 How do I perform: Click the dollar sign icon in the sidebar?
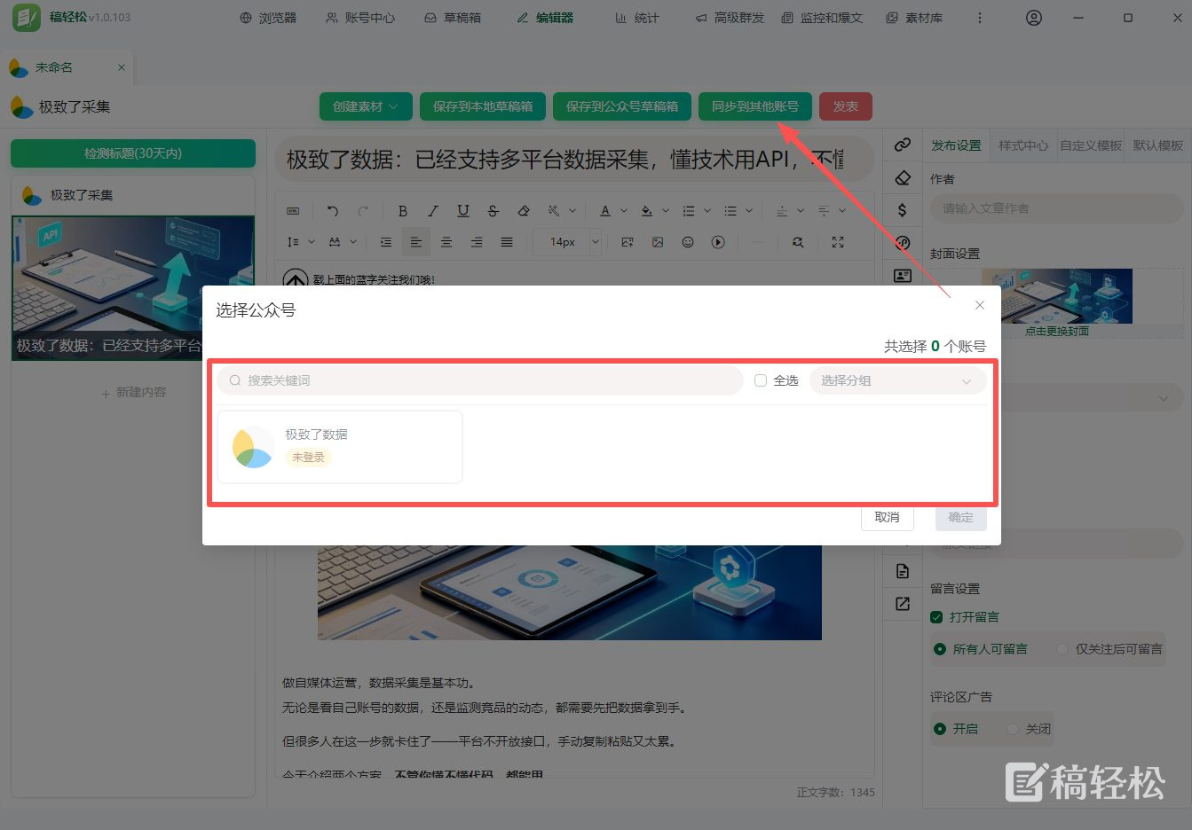tap(903, 210)
